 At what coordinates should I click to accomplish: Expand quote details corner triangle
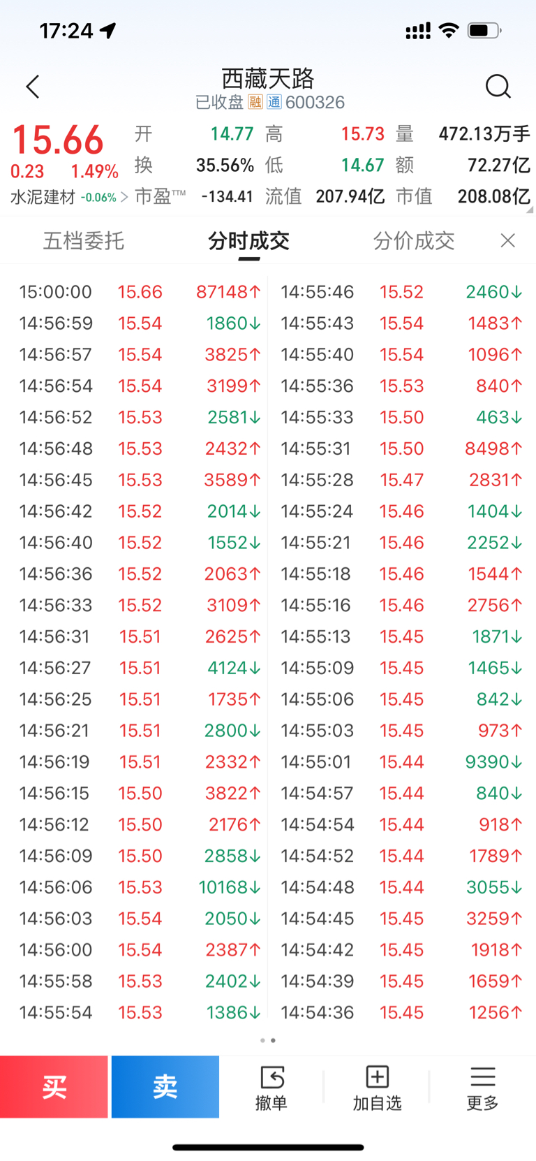529,209
